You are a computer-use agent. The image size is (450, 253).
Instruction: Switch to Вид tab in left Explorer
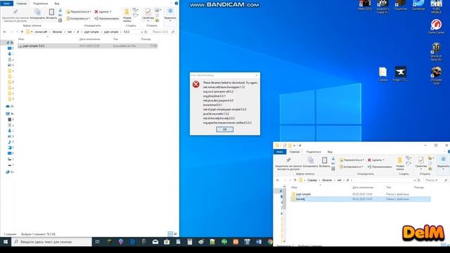point(57,4)
